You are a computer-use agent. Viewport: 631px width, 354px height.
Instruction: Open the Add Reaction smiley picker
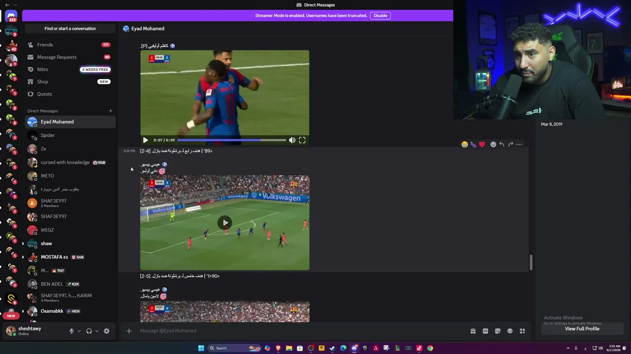tap(493, 145)
